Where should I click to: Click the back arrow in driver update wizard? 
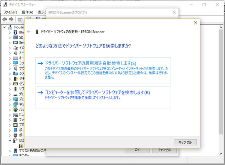pyautogui.click(x=29, y=31)
